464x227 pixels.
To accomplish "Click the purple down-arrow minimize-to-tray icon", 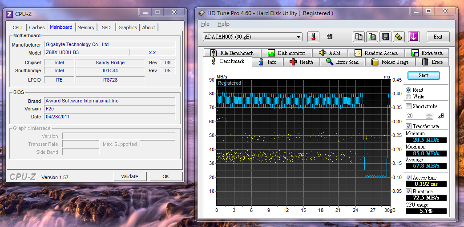I will coord(414,37).
